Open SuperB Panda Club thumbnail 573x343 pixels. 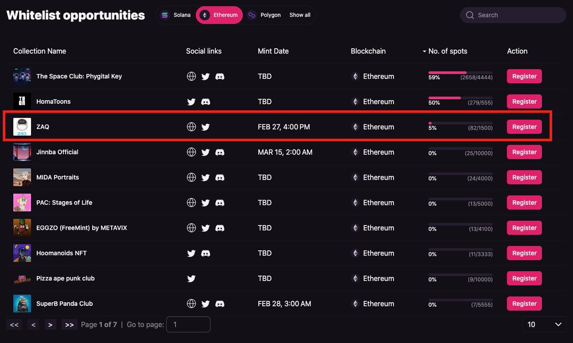pyautogui.click(x=22, y=304)
